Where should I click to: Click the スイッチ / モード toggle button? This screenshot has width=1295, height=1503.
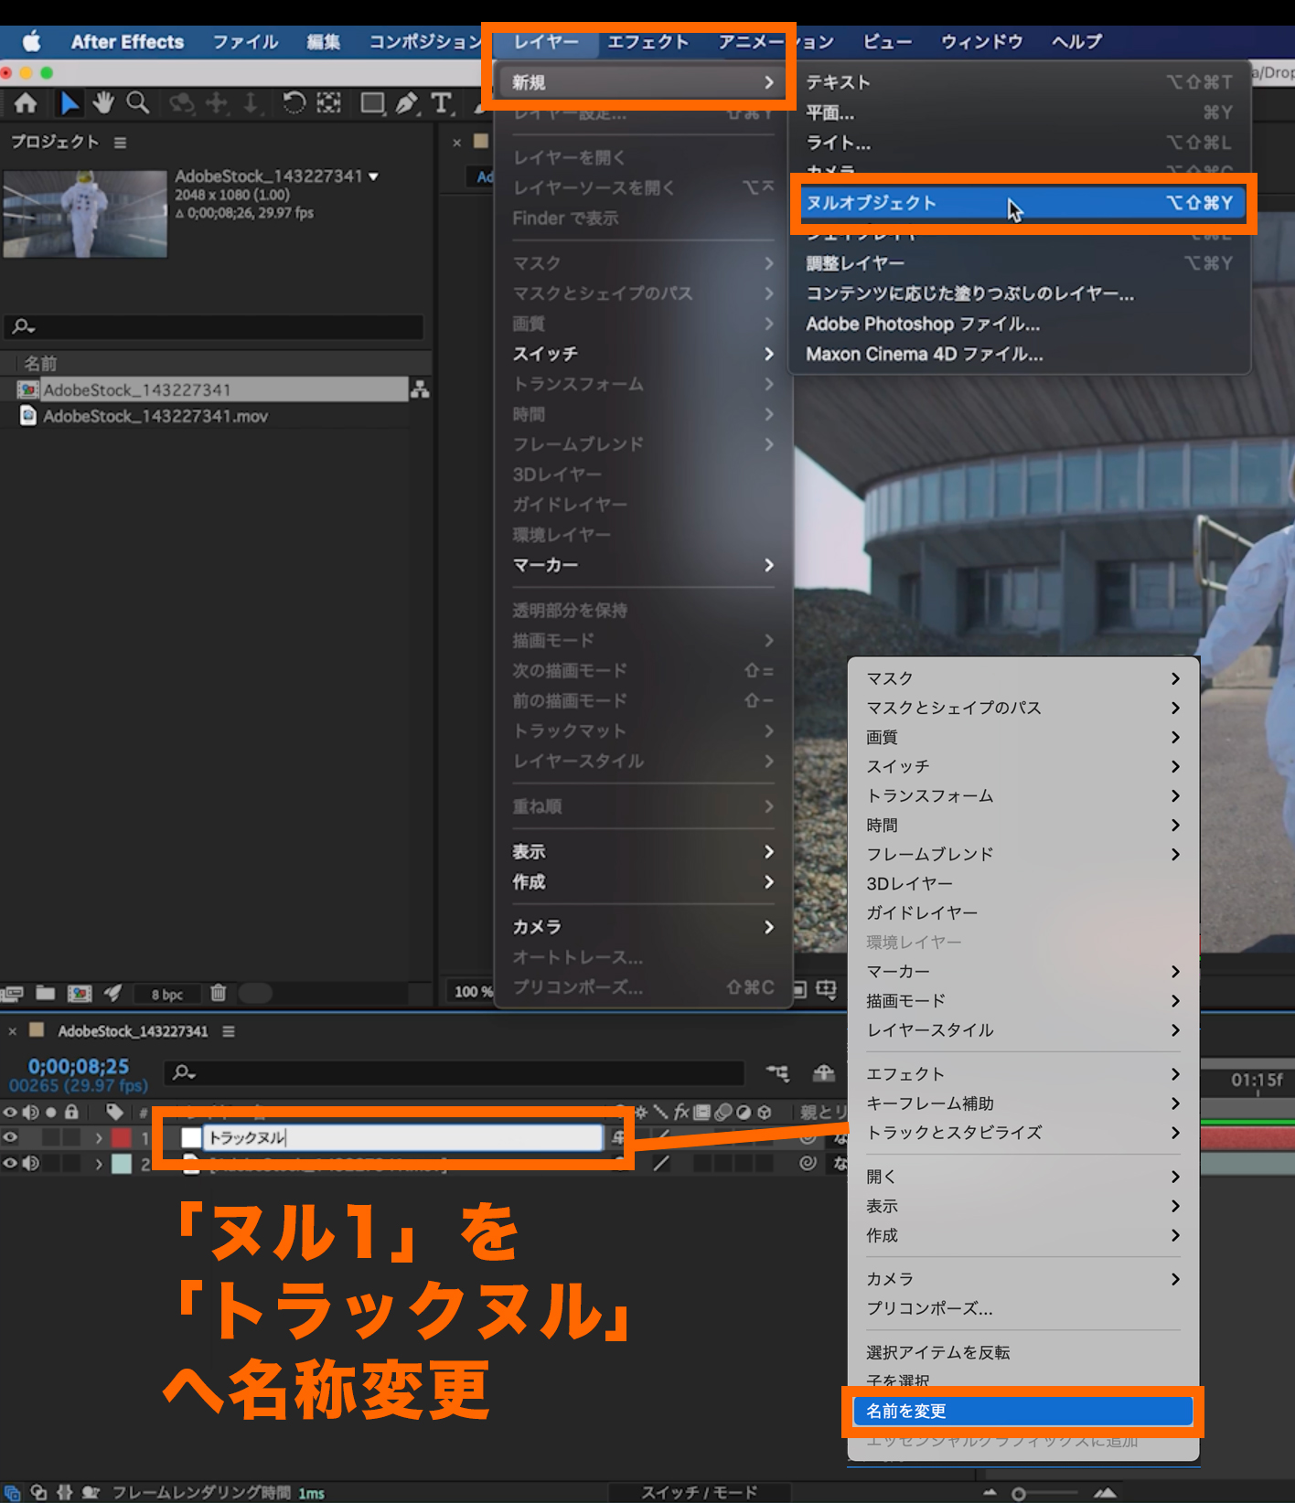tap(700, 1492)
